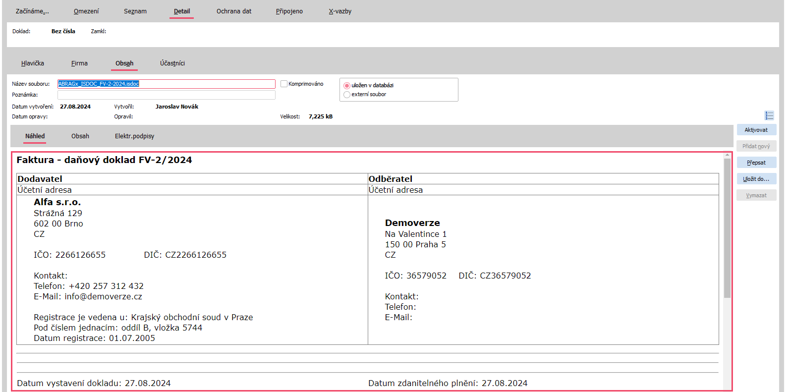Focus the Název souboru input field
The image size is (785, 392).
(x=166, y=84)
